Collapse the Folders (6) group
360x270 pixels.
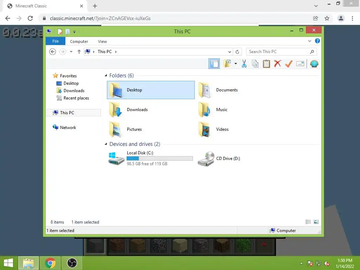[106, 76]
